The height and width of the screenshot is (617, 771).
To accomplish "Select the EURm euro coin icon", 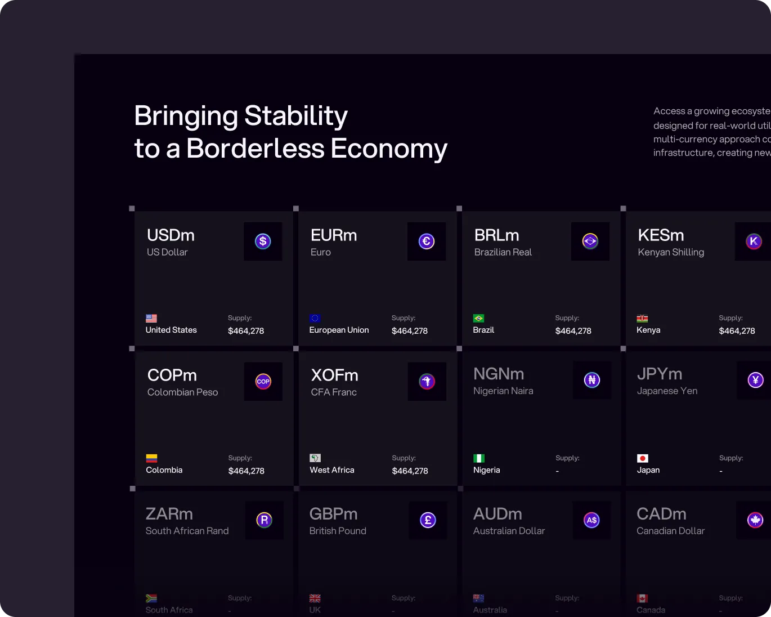I will pyautogui.click(x=426, y=241).
